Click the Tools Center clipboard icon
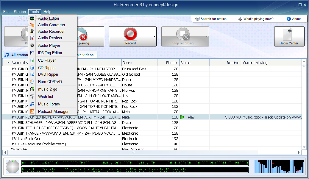The image size is (309, 179). 288,34
